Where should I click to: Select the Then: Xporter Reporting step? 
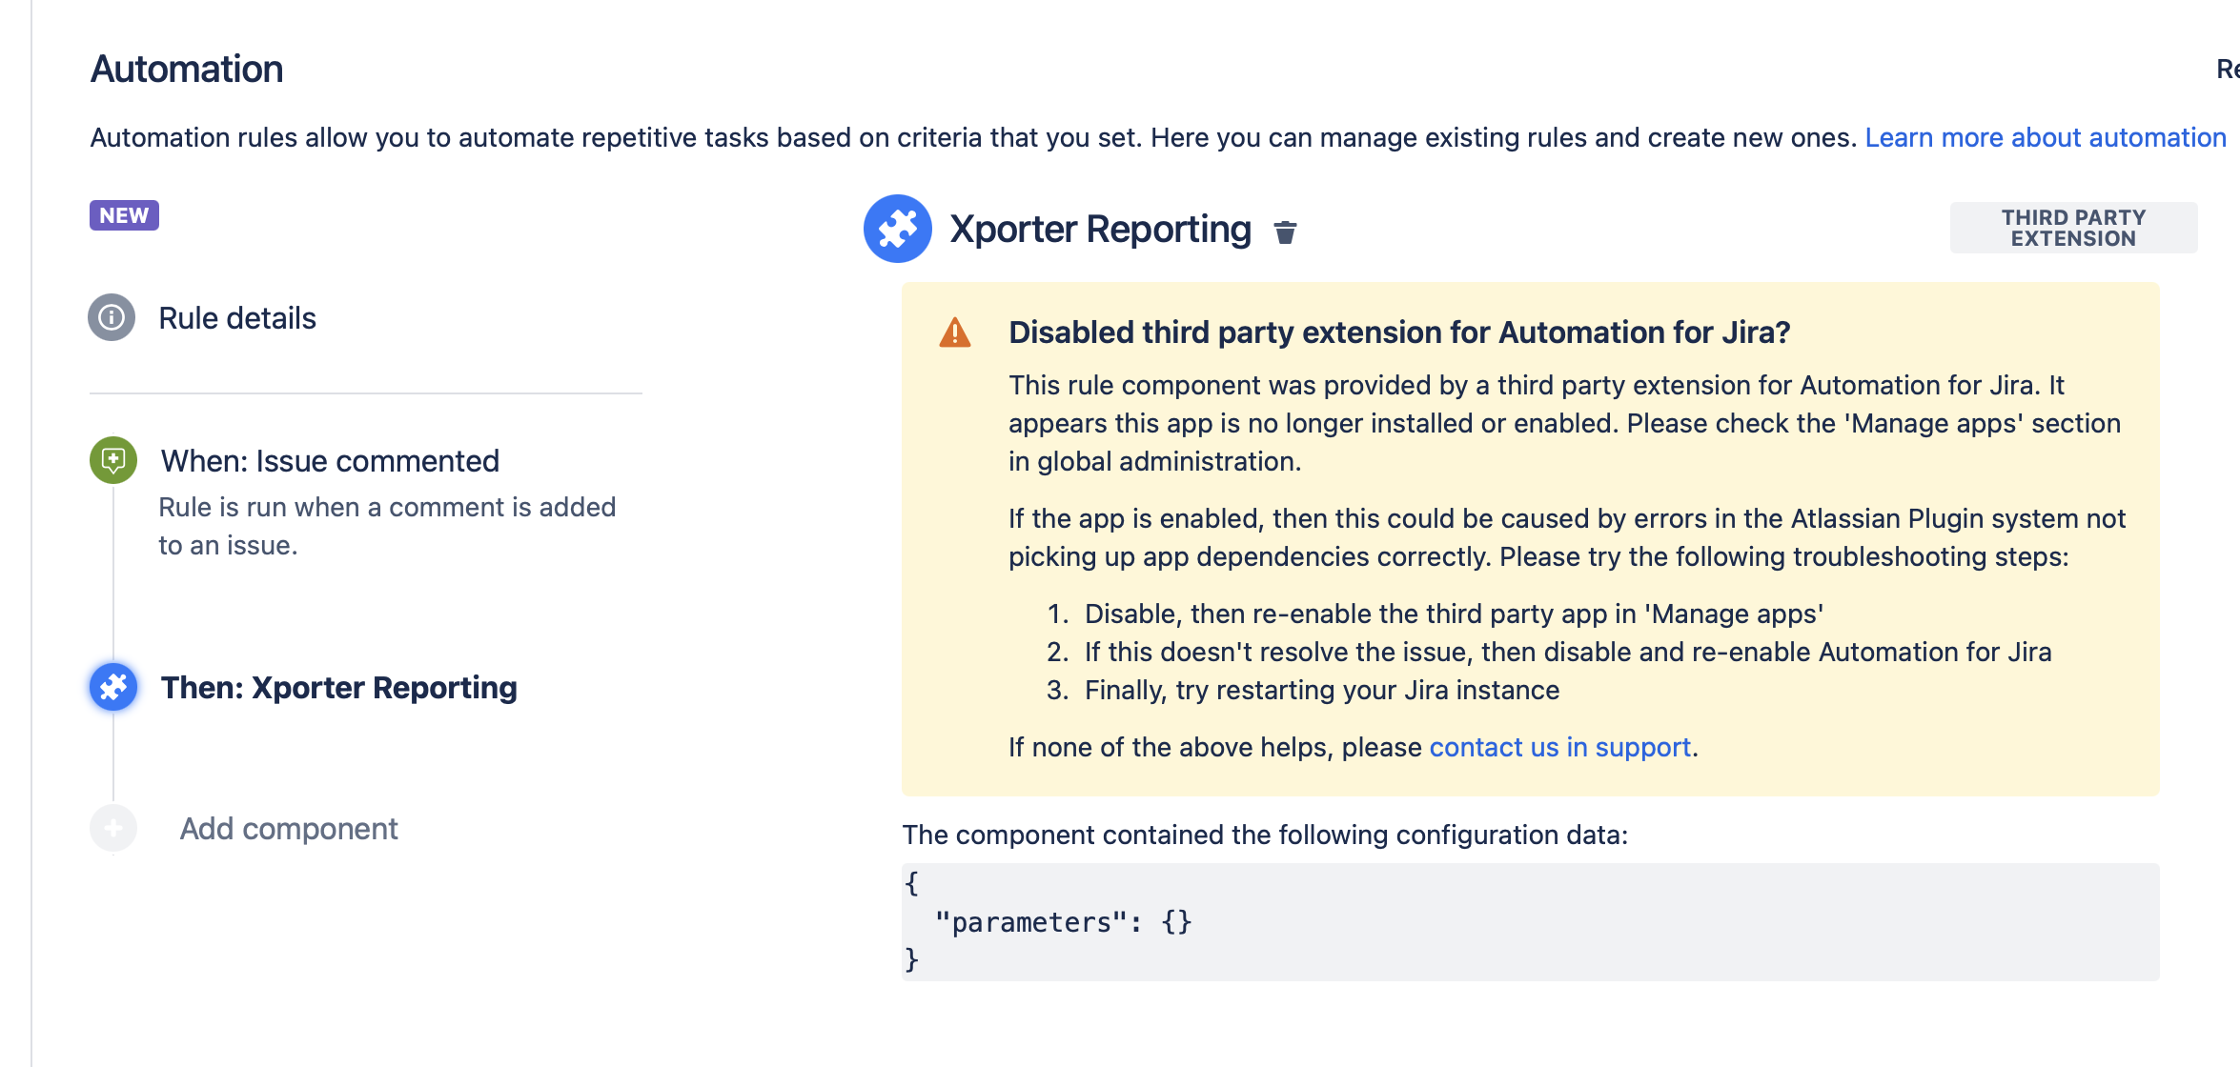pos(338,688)
